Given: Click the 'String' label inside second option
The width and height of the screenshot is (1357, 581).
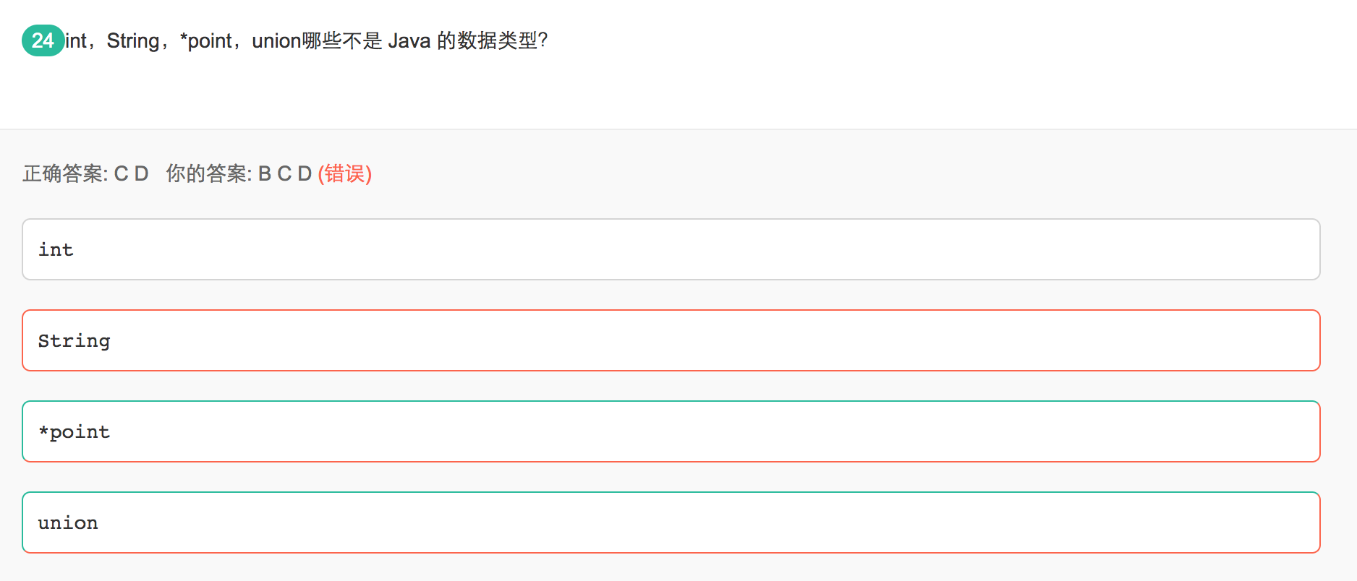Looking at the screenshot, I should coord(74,340).
